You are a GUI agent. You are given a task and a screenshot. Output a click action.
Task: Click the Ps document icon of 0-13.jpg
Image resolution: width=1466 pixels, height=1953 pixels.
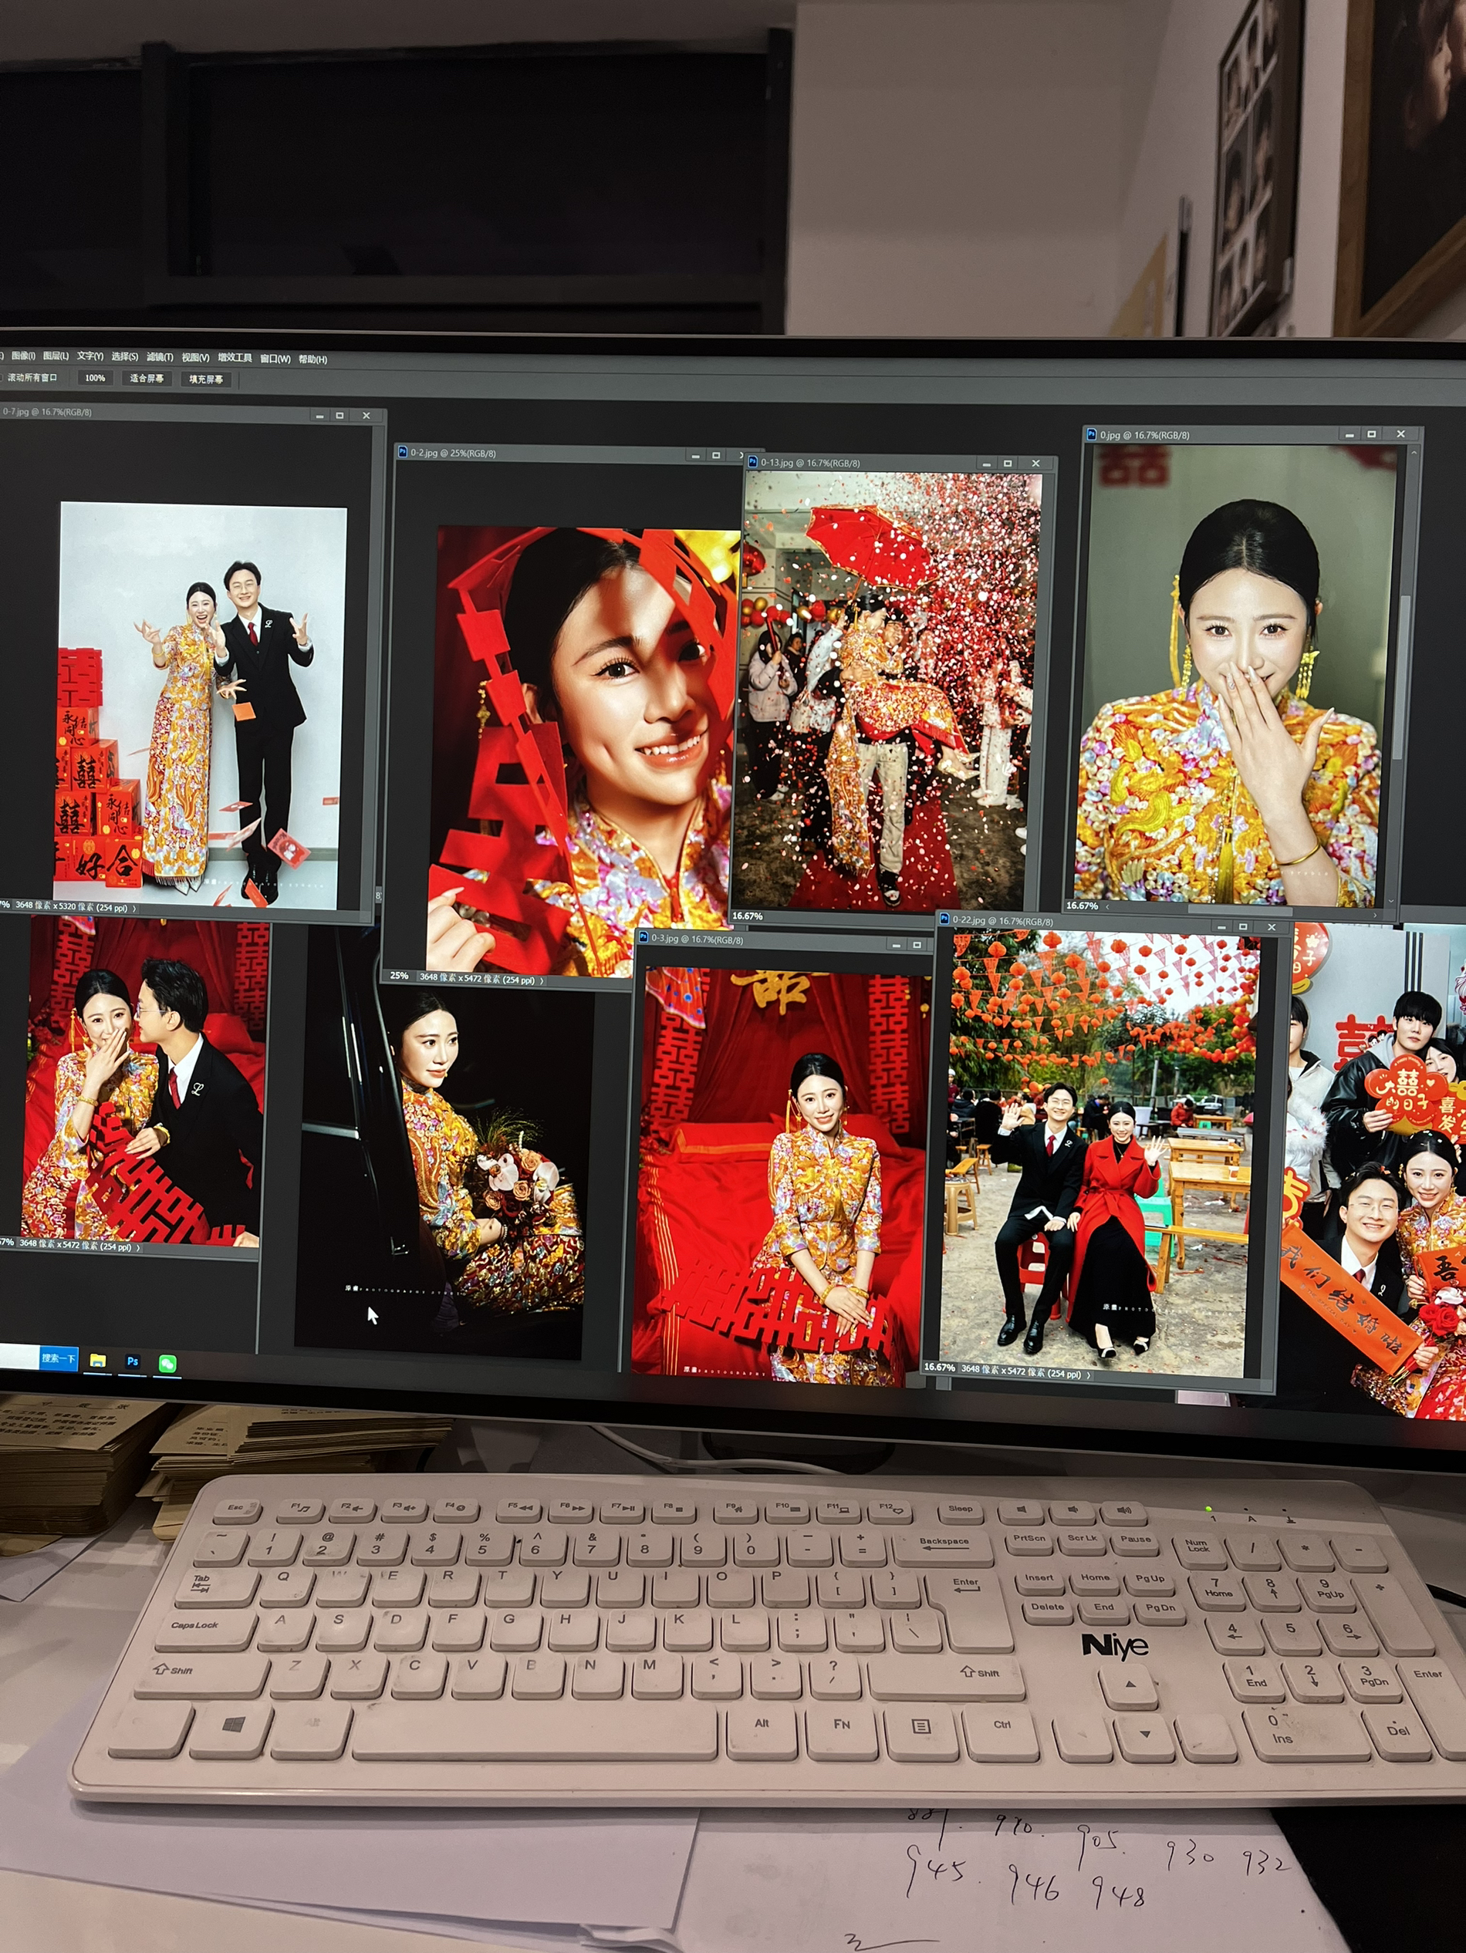[752, 462]
